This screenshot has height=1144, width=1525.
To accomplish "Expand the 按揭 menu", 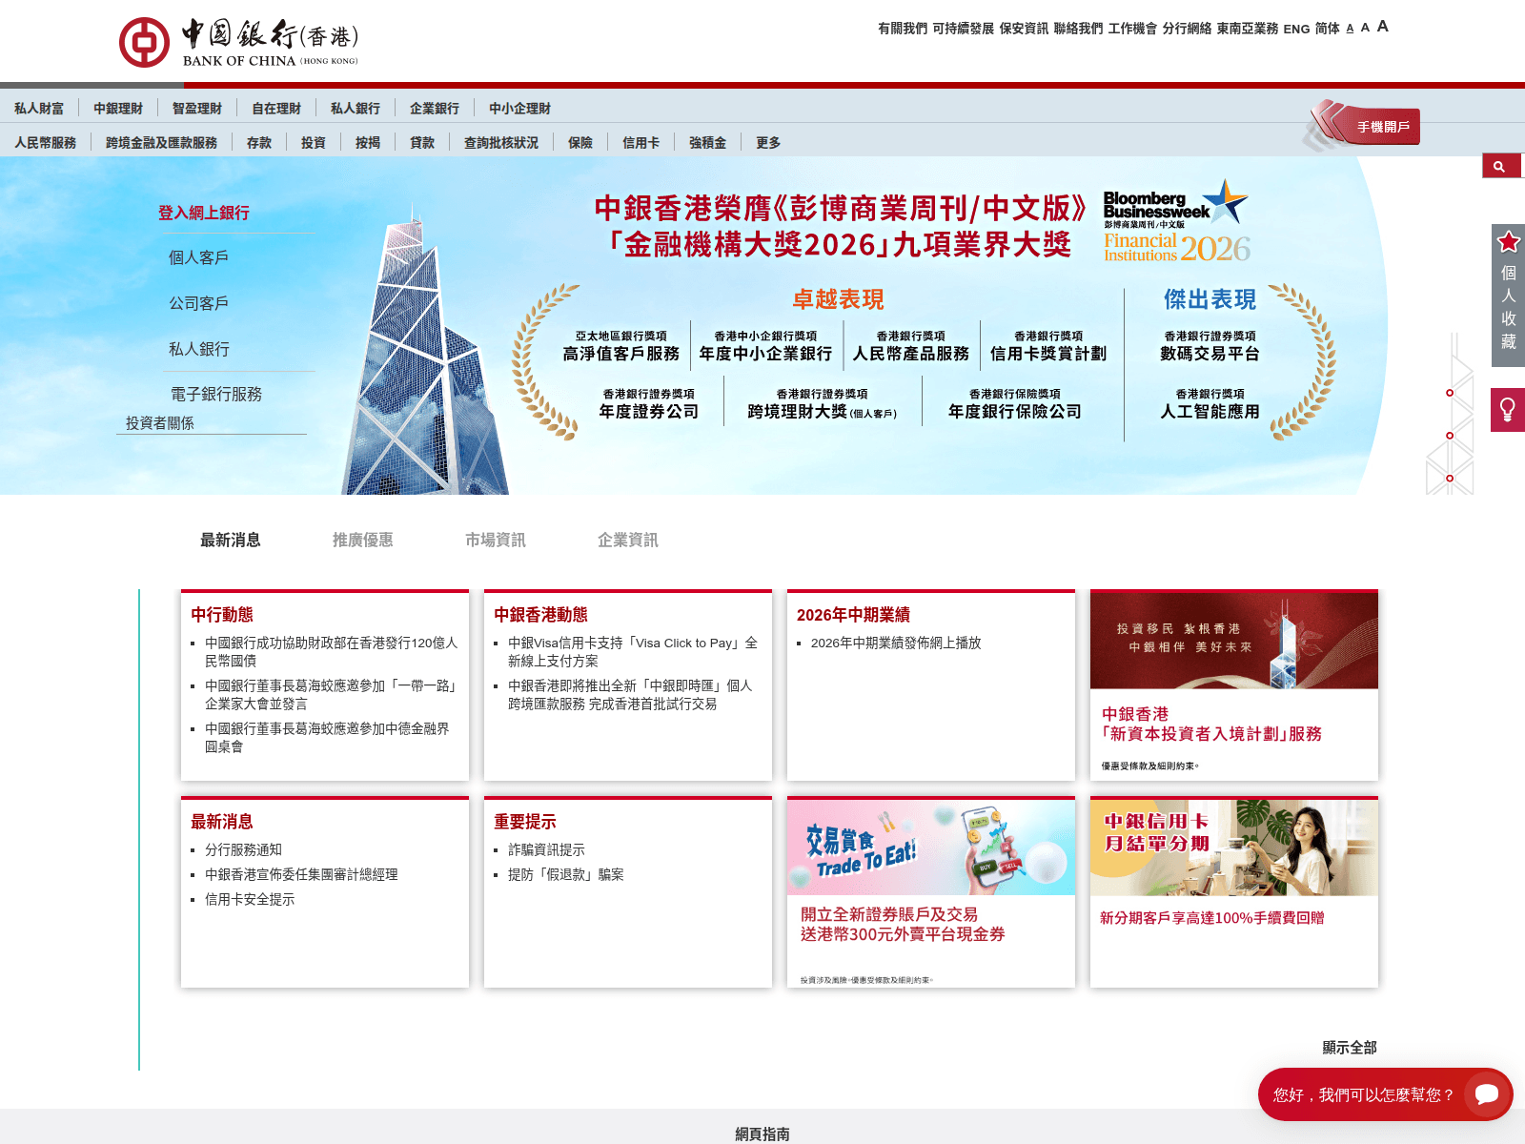I will 368,143.
